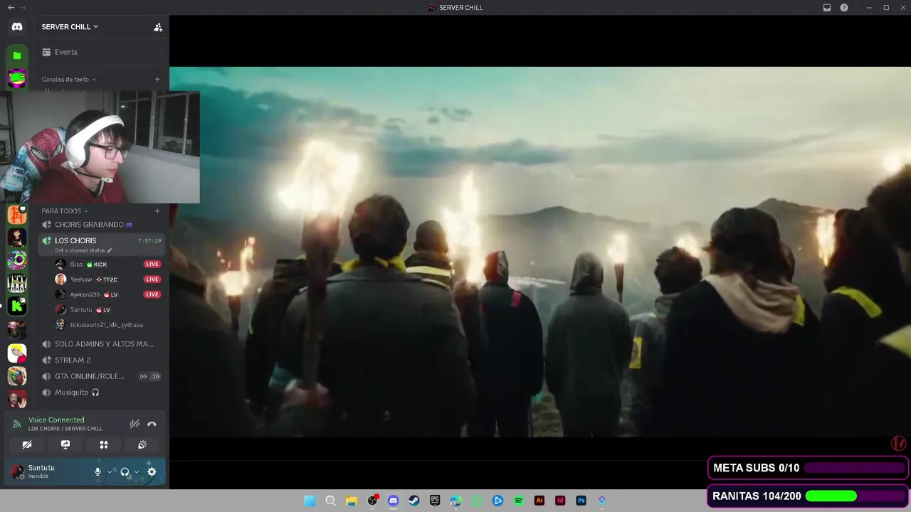
Task: Select the colorful cube server icon
Action: coord(17,375)
